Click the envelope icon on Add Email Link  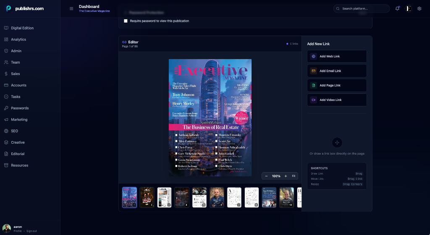(x=313, y=71)
